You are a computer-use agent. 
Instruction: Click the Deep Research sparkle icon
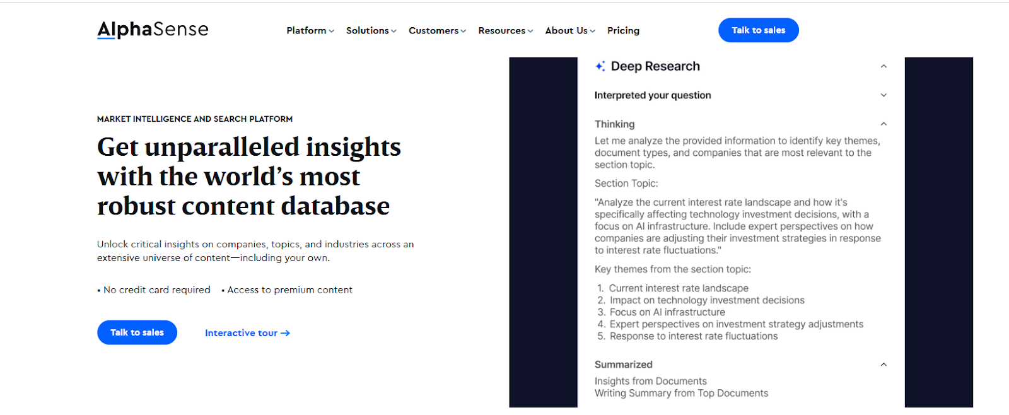600,66
